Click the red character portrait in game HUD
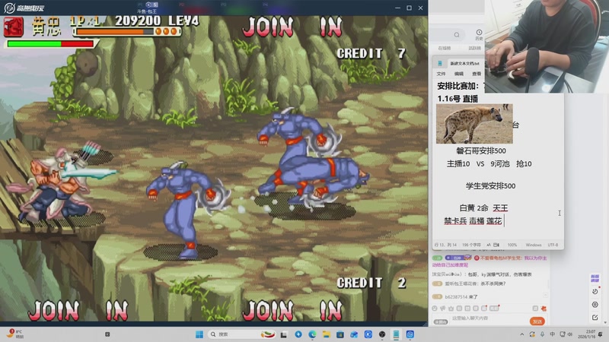 (x=14, y=27)
